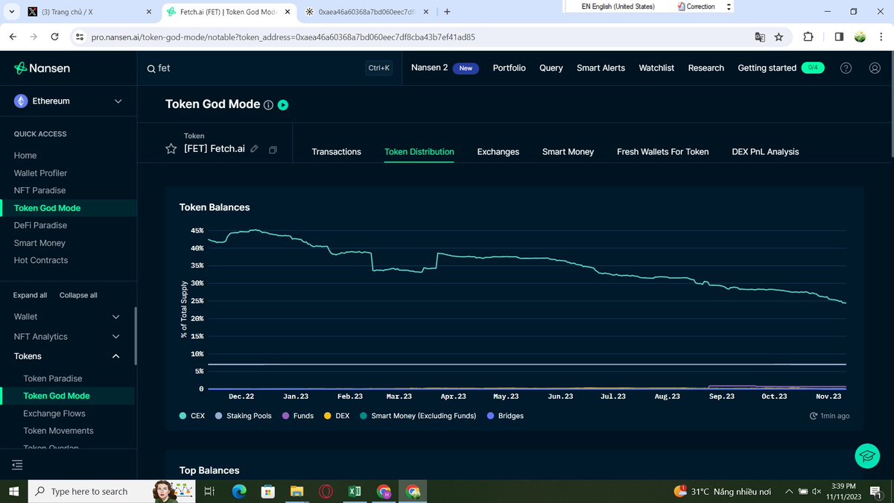The width and height of the screenshot is (894, 503).
Task: Reload the page
Action: click(54, 37)
